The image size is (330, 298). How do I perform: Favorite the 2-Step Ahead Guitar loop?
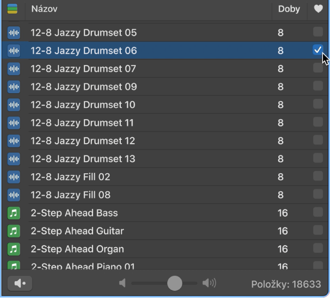tap(318, 231)
